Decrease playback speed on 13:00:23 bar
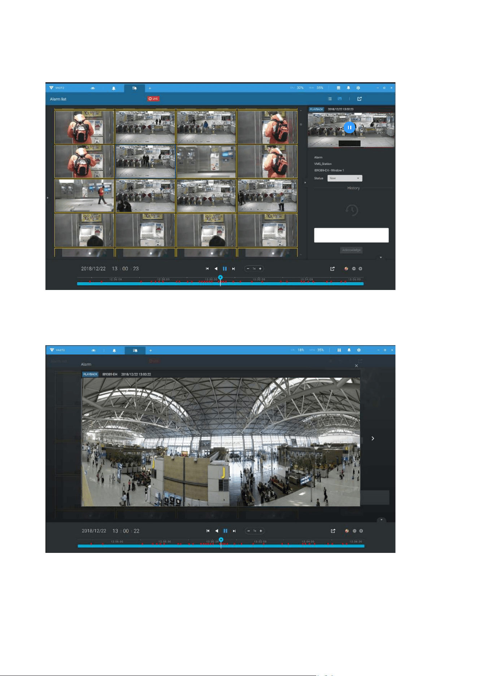 click(248, 269)
